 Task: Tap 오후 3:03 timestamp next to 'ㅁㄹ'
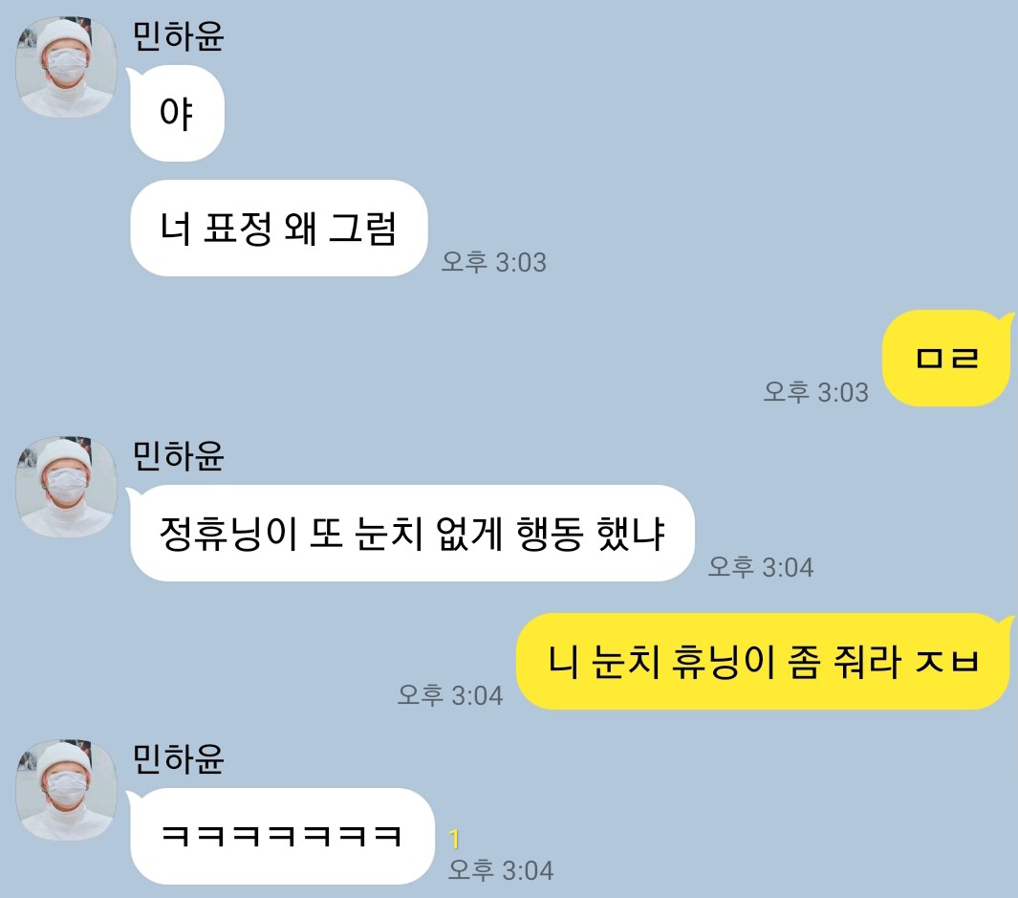pos(816,392)
